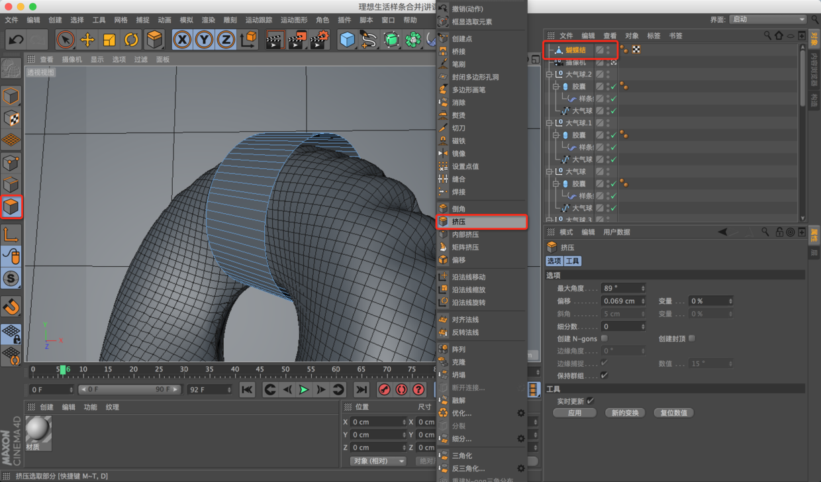Image resolution: width=821 pixels, height=482 pixels.
Task: Open the green generators group icon
Action: click(391, 40)
